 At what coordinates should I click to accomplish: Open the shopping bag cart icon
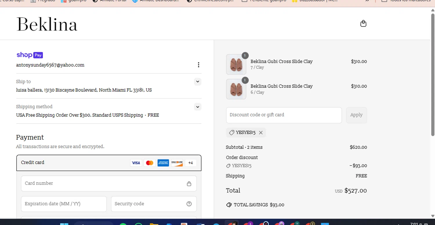[x=363, y=23]
